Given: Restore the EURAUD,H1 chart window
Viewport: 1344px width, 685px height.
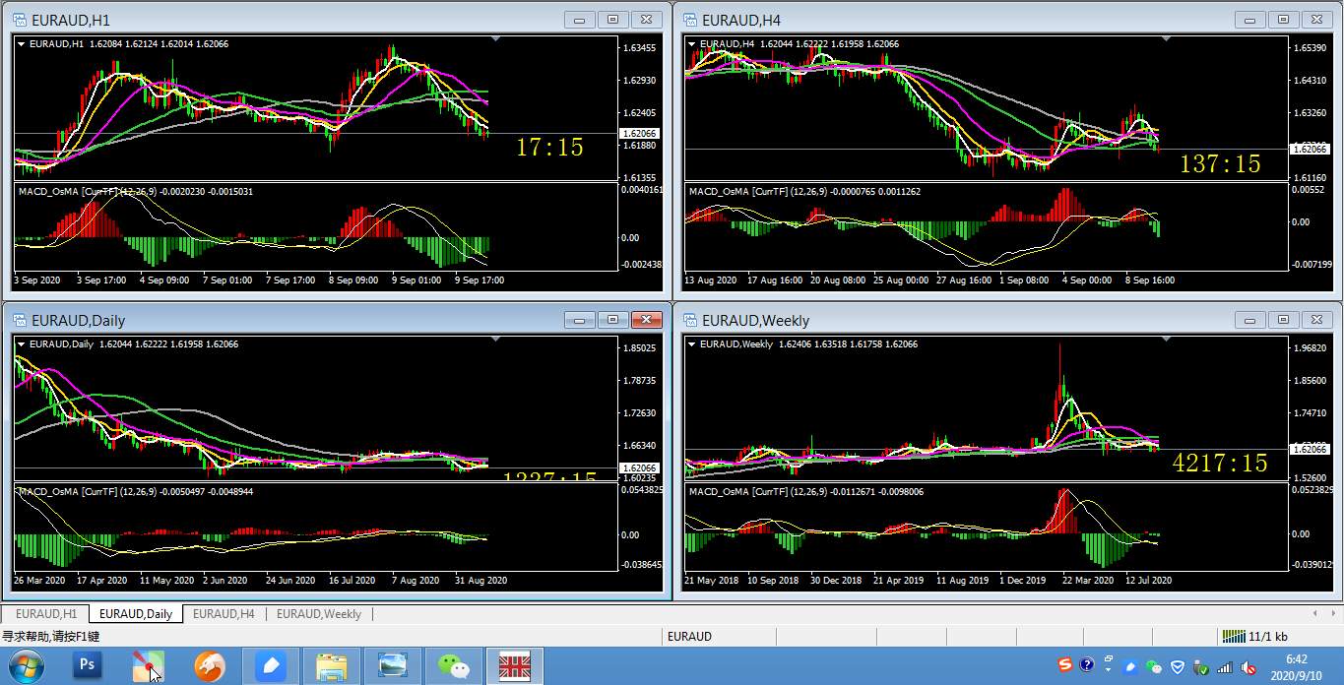Looking at the screenshot, I should click(613, 20).
